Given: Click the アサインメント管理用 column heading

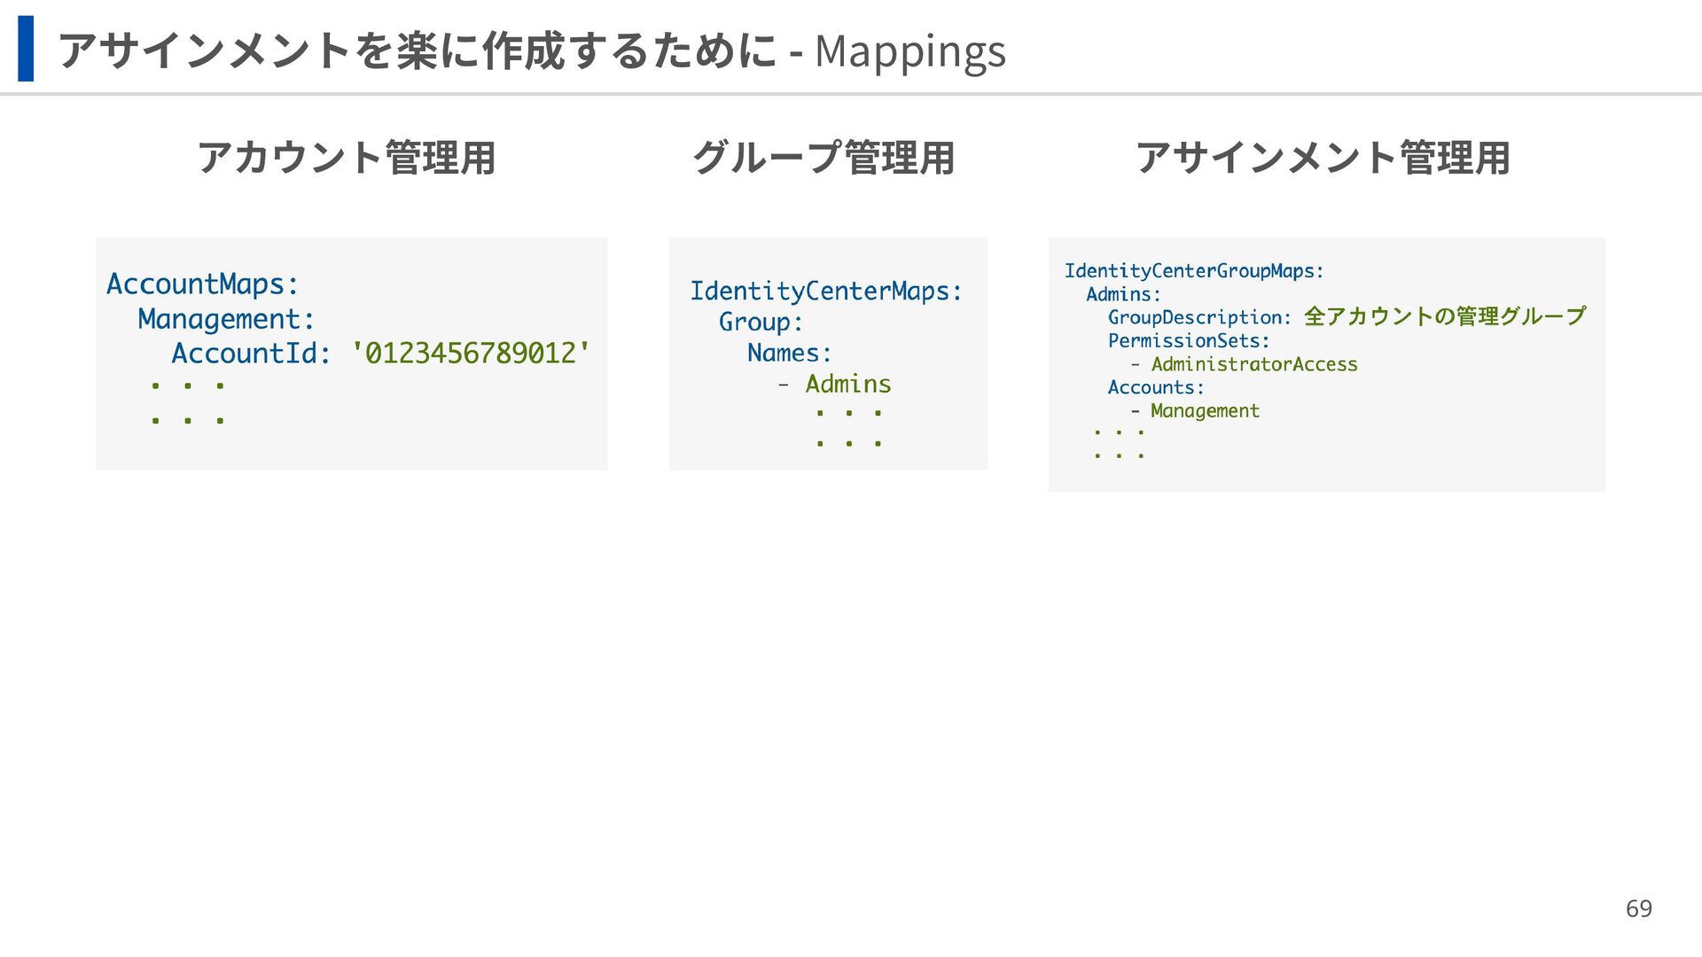Looking at the screenshot, I should [x=1322, y=158].
